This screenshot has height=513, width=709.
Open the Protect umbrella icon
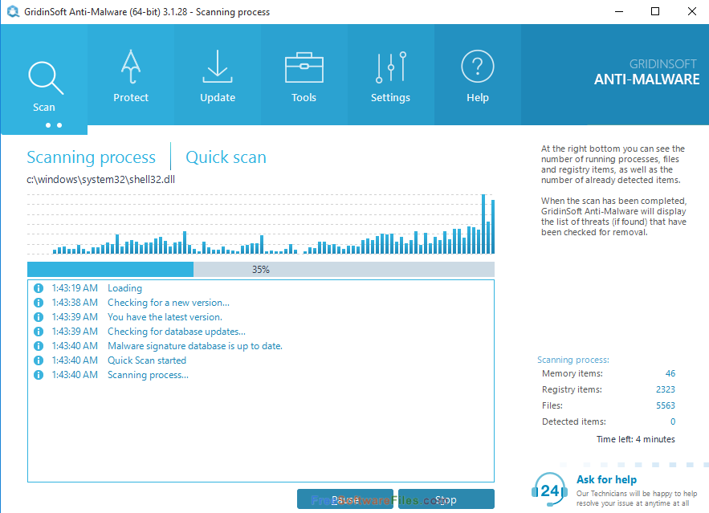[x=131, y=67]
